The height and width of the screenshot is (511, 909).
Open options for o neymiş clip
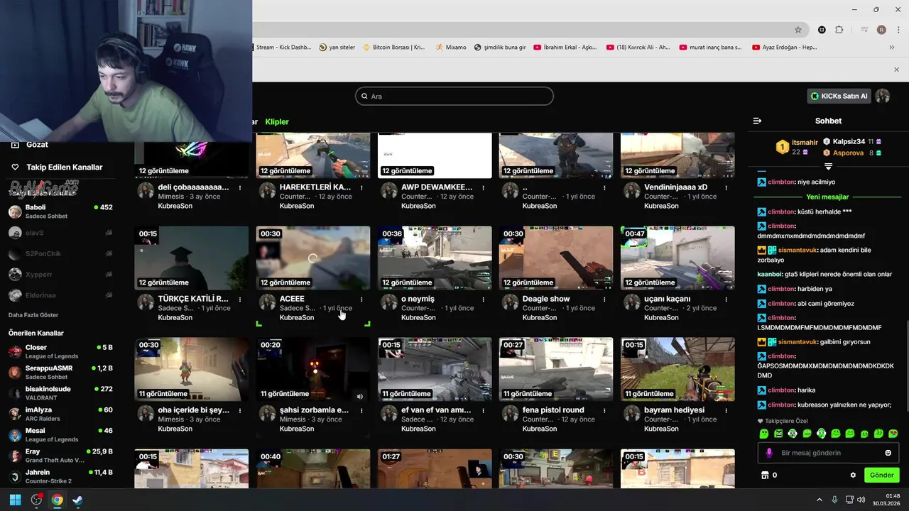483,299
